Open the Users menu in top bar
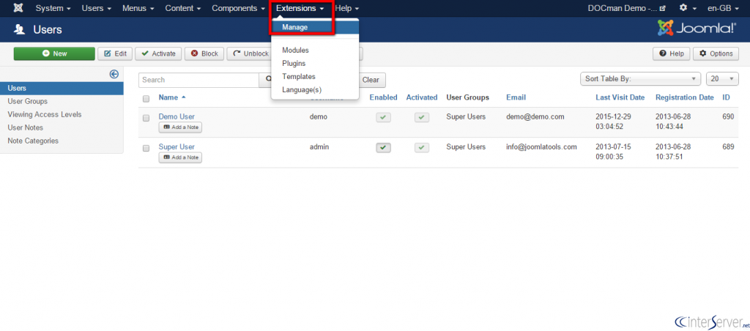 pyautogui.click(x=96, y=8)
